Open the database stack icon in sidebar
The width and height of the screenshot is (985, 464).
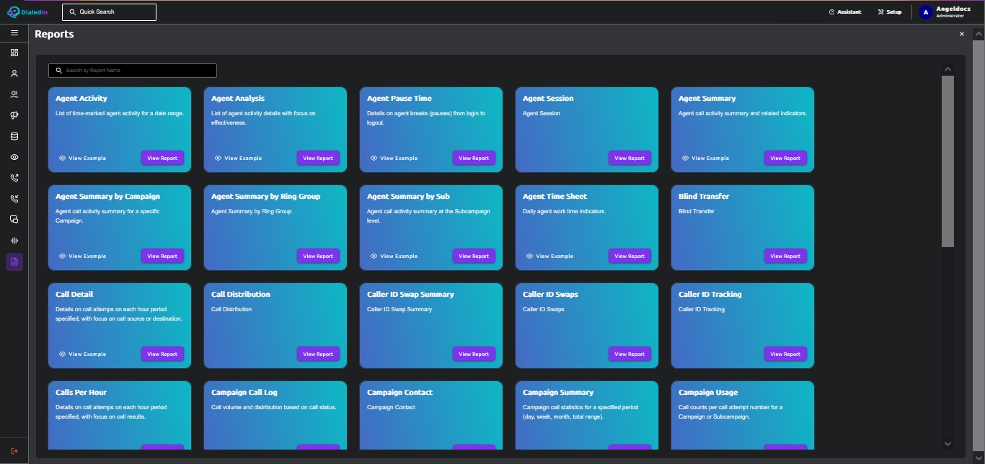pyautogui.click(x=14, y=136)
